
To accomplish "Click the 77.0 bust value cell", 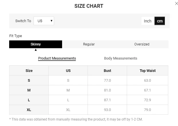I will pos(107,81).
